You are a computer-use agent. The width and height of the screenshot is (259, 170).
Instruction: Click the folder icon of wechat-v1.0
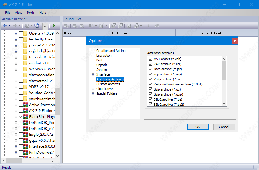coord(25,63)
